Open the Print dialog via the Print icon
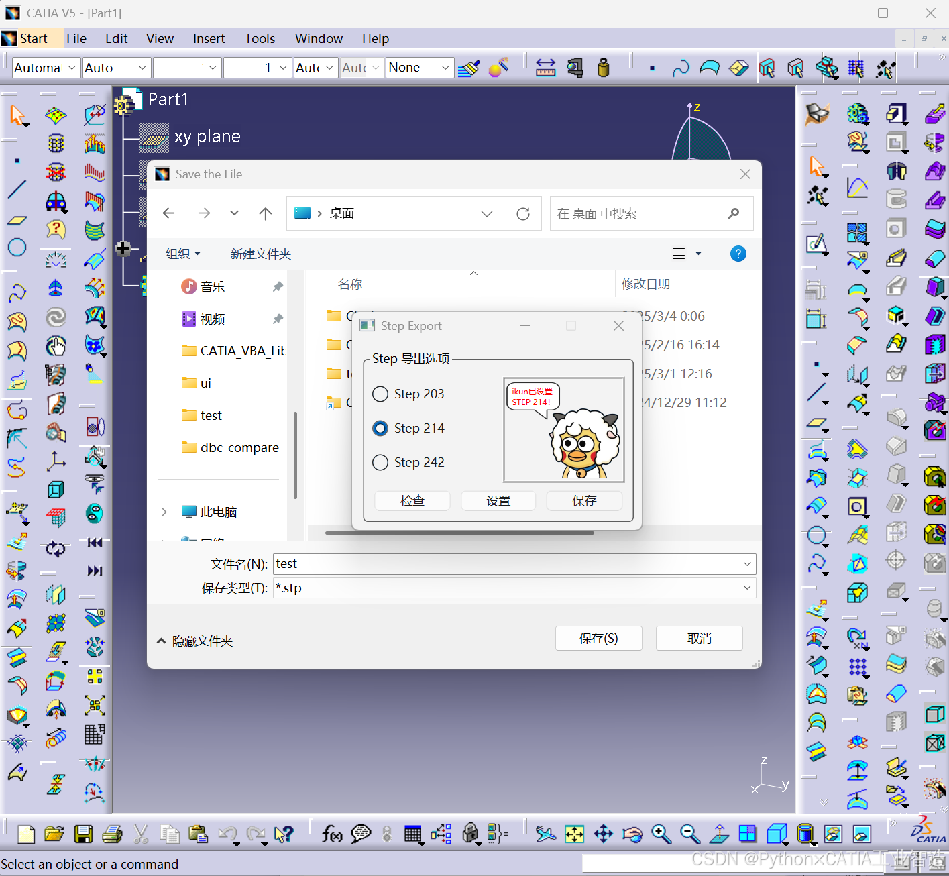Screen dimensions: 949x876 point(112,834)
